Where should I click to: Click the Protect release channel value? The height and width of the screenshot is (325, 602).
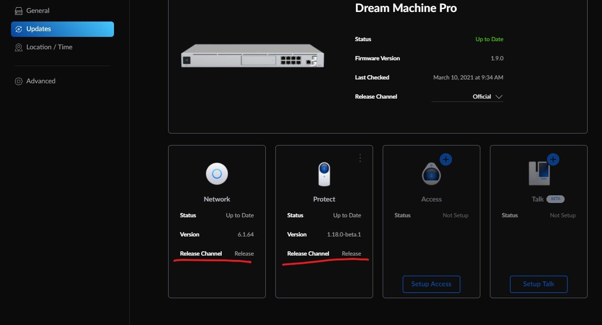click(x=352, y=254)
